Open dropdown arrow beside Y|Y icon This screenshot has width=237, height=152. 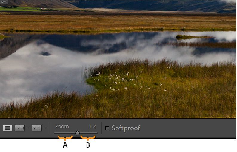tap(45, 128)
